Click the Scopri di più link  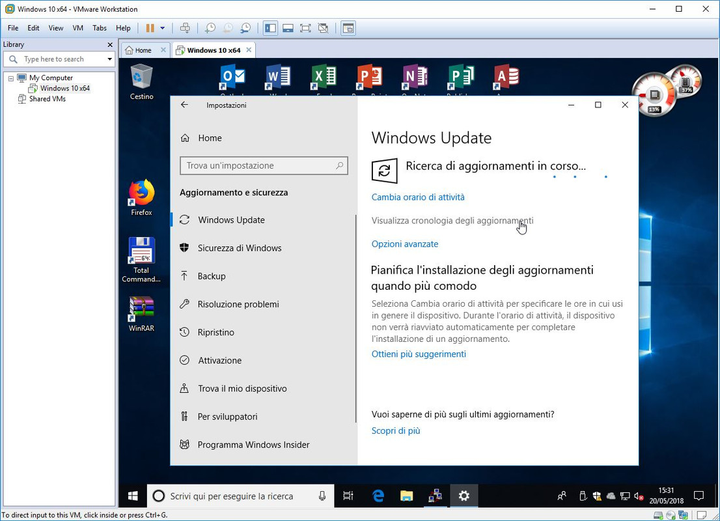[396, 430]
